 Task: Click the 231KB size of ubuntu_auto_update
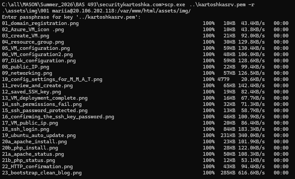click(x=228, y=135)
